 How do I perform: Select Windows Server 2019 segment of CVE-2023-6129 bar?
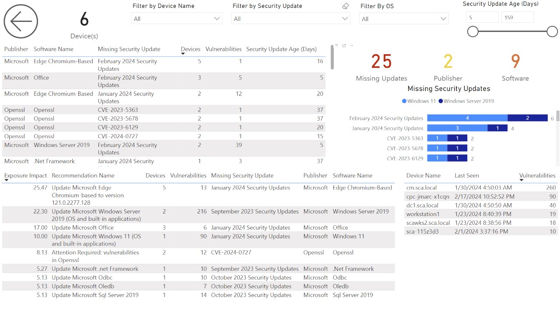point(457,158)
